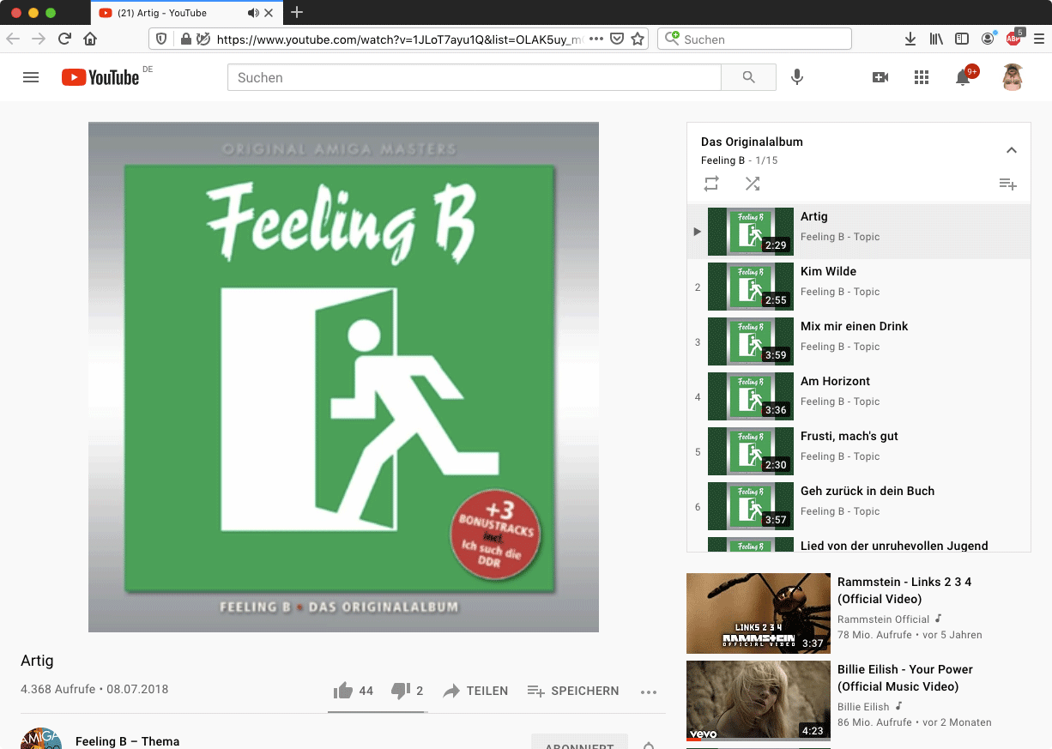
Task: Share the video via TEILEN
Action: coord(475,691)
